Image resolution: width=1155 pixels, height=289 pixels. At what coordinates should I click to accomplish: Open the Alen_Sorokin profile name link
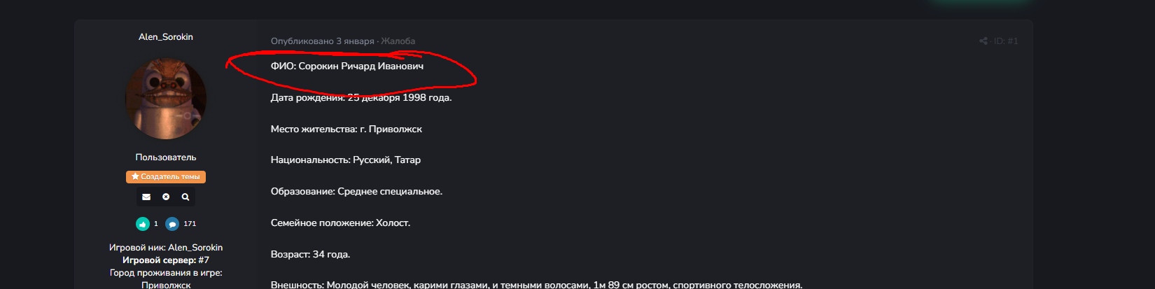point(166,37)
